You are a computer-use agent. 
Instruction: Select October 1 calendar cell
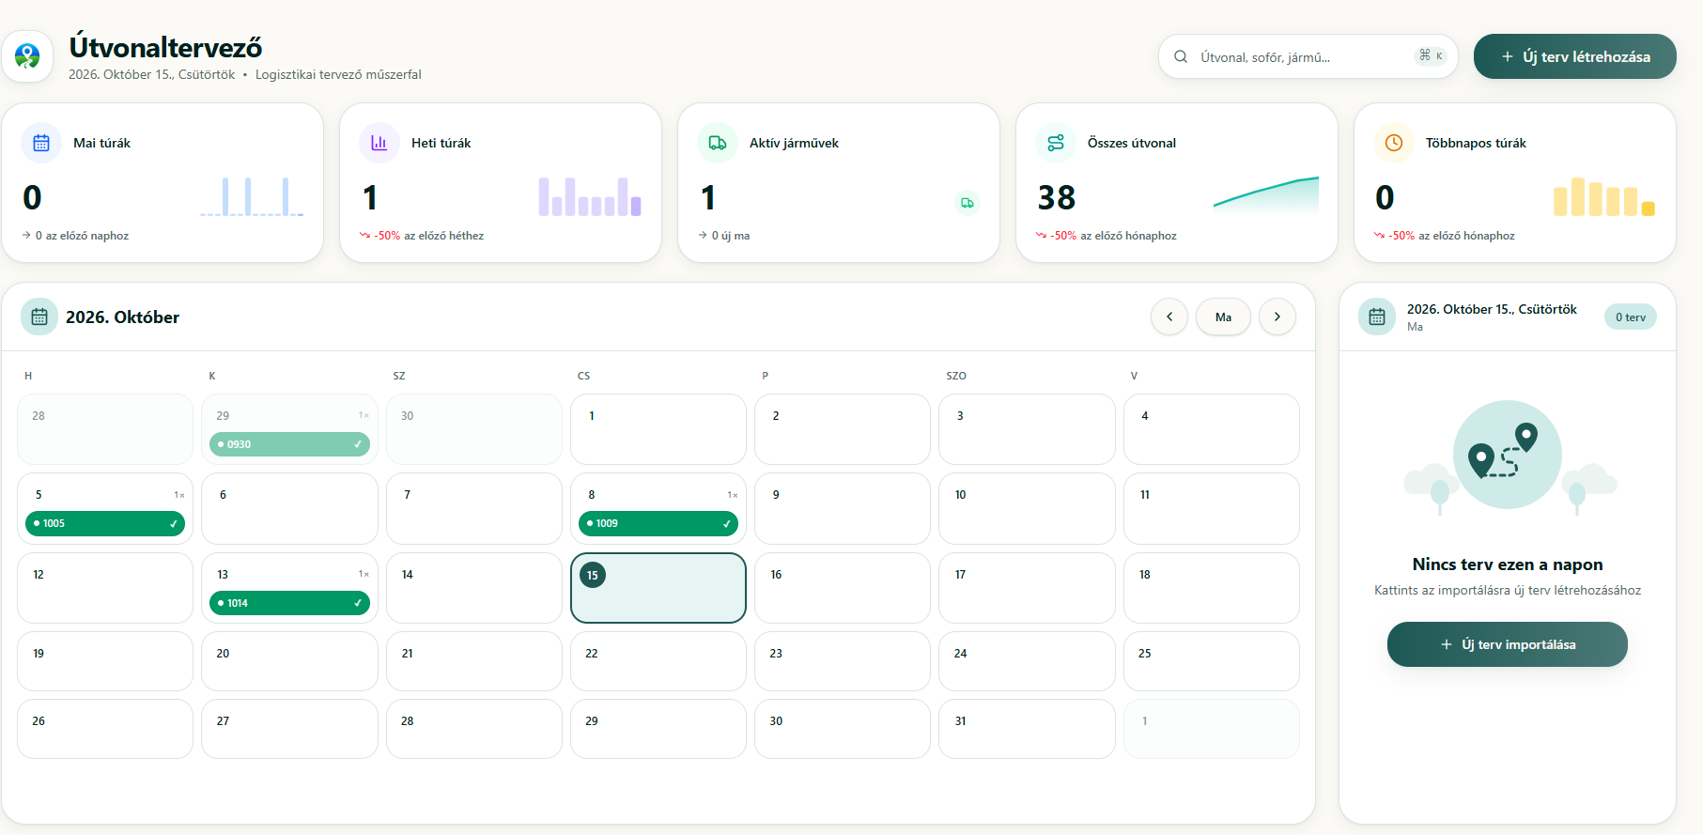tap(658, 429)
